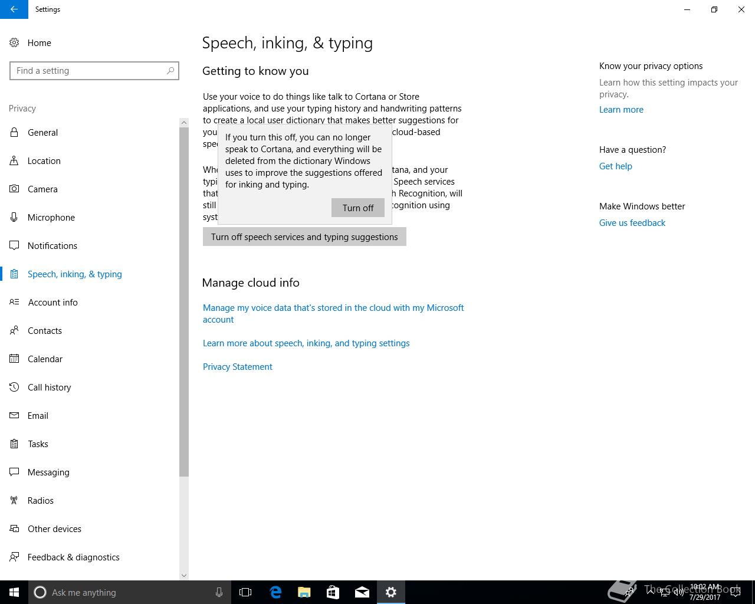The image size is (755, 604).
Task: Open the Privacy Statement link
Action: (x=238, y=366)
